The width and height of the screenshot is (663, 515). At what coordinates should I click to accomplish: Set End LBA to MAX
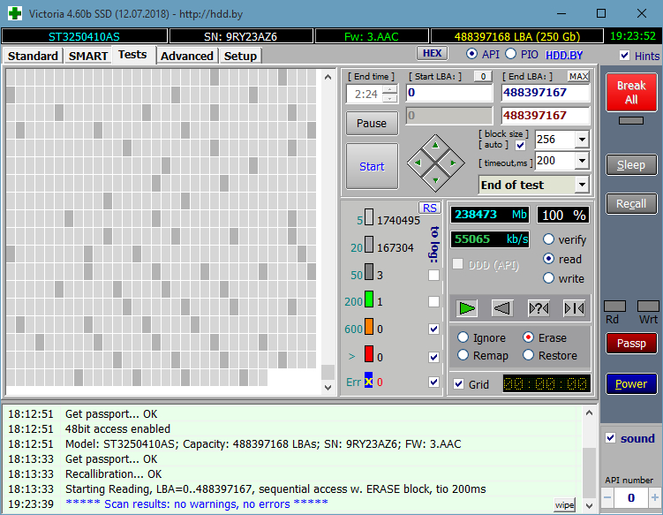click(578, 76)
